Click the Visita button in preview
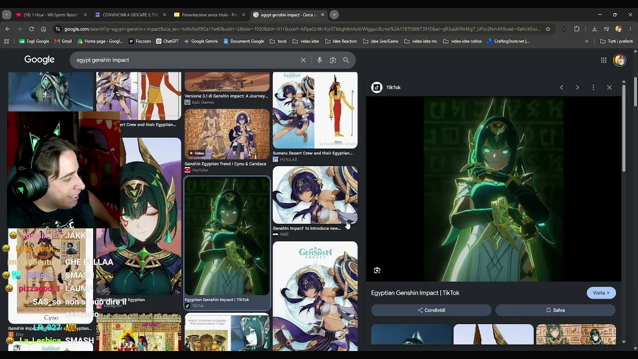The width and height of the screenshot is (638, 359). coord(601,293)
